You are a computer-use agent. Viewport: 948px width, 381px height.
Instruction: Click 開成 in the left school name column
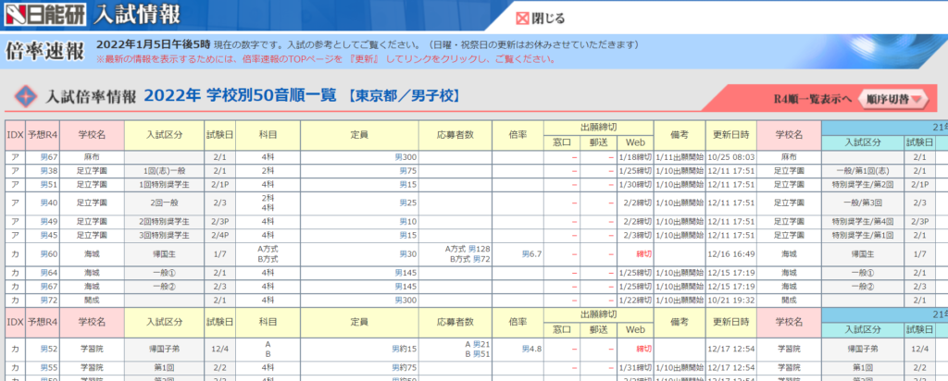point(93,300)
